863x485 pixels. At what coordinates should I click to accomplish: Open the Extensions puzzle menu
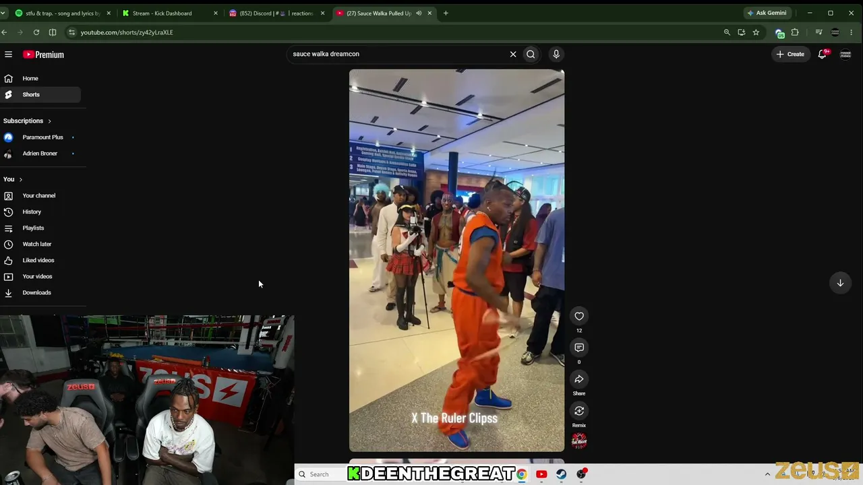[795, 32]
